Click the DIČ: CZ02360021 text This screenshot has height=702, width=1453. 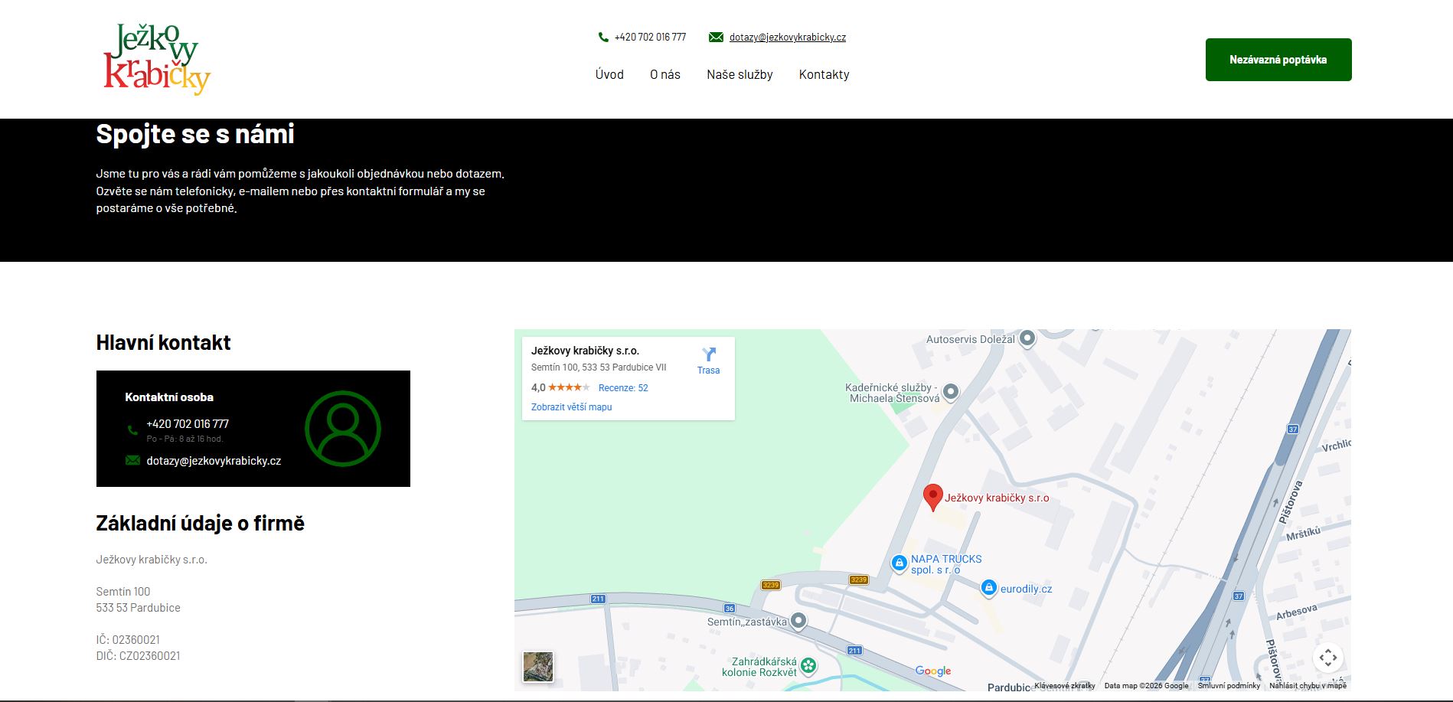(x=139, y=656)
